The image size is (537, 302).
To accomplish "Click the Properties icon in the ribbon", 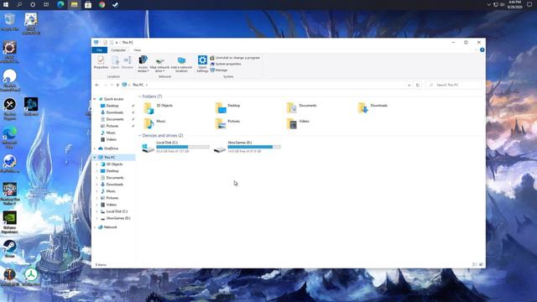I will [101, 63].
